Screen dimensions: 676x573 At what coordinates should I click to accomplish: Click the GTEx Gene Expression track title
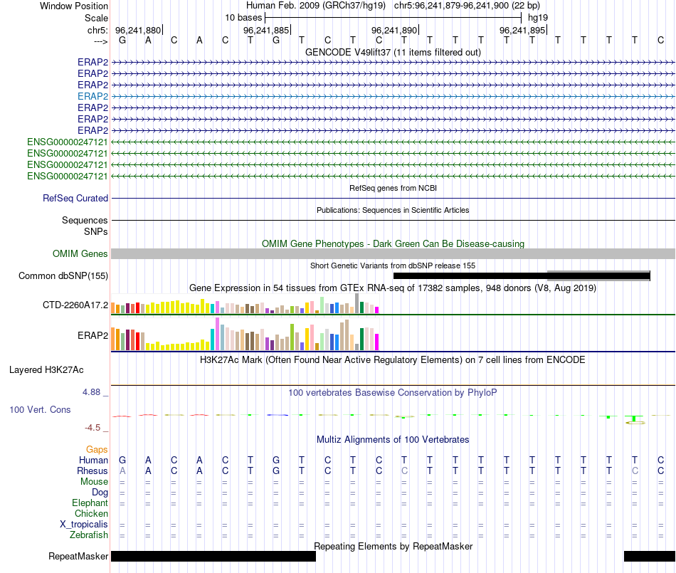pyautogui.click(x=393, y=288)
